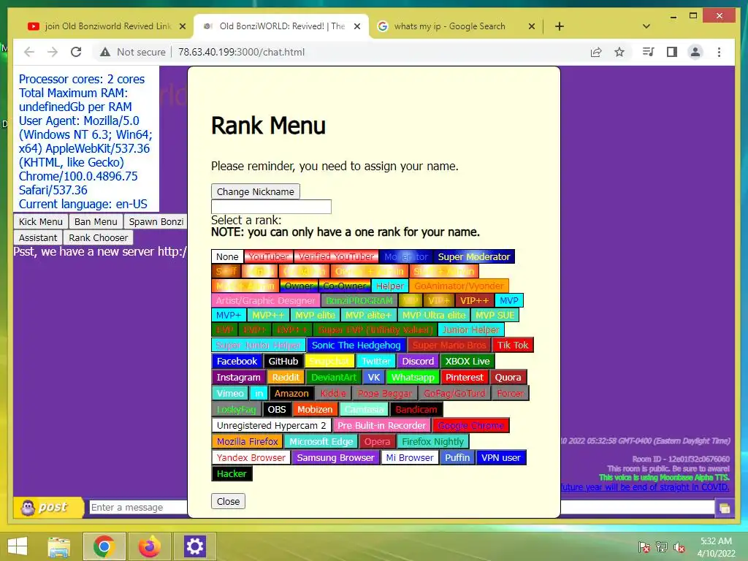Viewport: 748px width, 561px height.
Task: Click the yellow send icon beside message box
Action: [725, 508]
